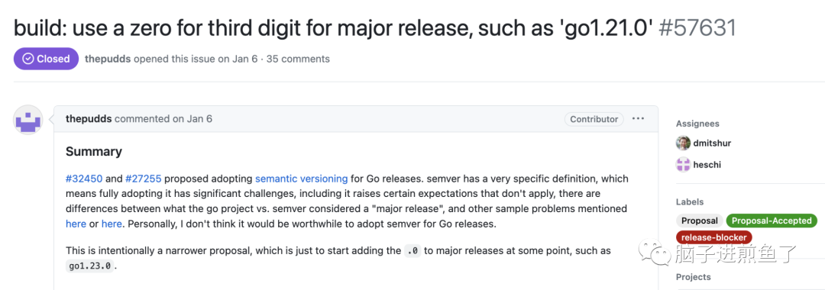Open the second 'here' link
This screenshot has width=825, height=290.
click(x=112, y=224)
